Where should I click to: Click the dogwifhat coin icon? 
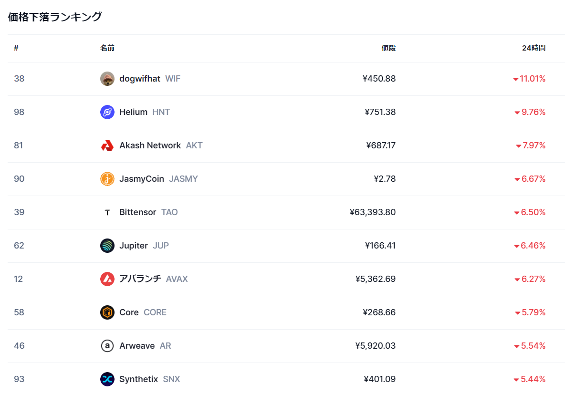click(x=107, y=79)
